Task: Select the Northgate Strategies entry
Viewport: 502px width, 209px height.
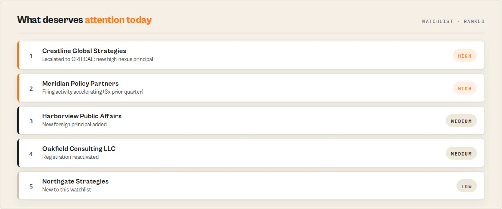Action: click(x=251, y=186)
